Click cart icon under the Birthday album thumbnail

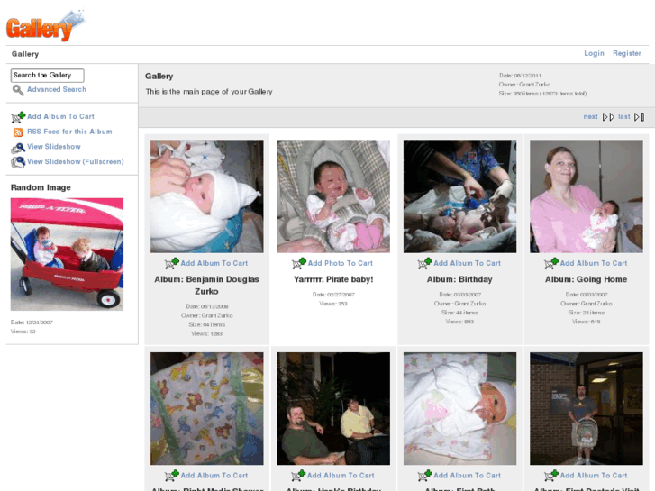(x=425, y=264)
